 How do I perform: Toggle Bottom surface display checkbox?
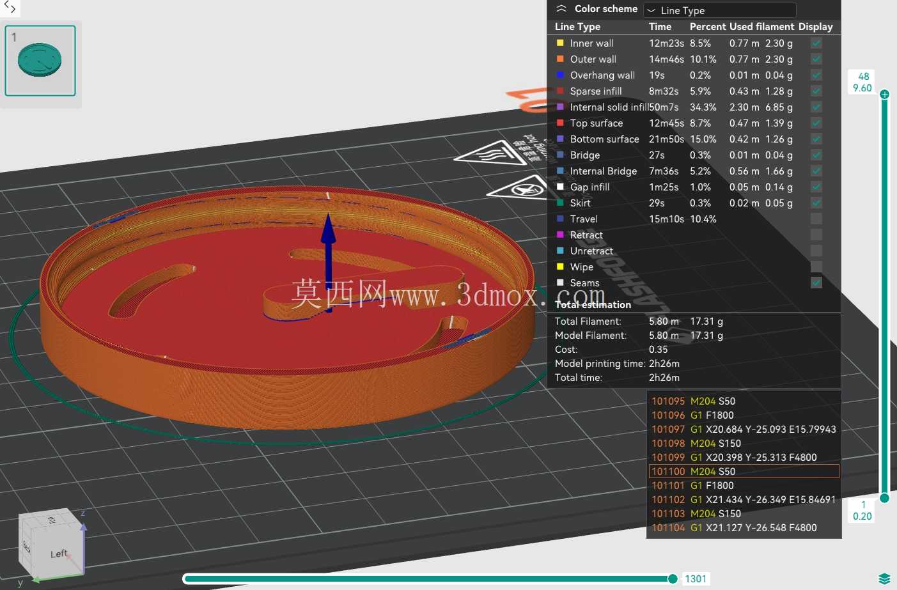(816, 139)
